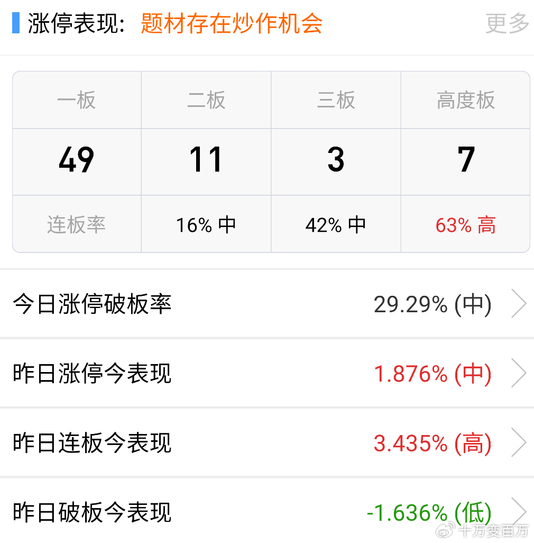Open the 今日涨停破板率 row label
This screenshot has width=534, height=543.
pyautogui.click(x=92, y=304)
